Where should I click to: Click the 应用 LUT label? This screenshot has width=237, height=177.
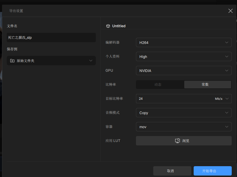(113, 141)
